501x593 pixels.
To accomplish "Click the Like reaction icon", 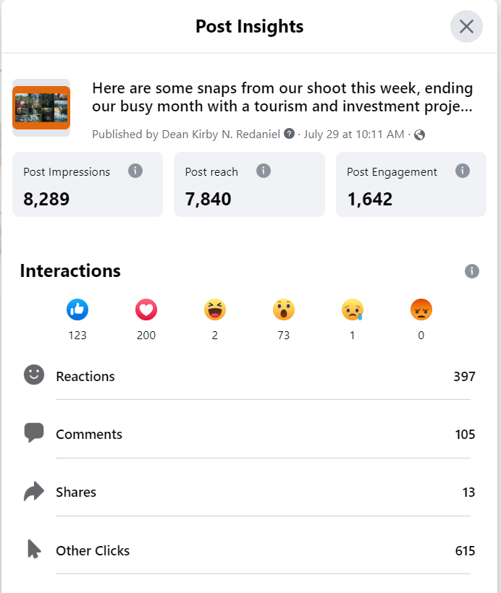I will coord(77,310).
